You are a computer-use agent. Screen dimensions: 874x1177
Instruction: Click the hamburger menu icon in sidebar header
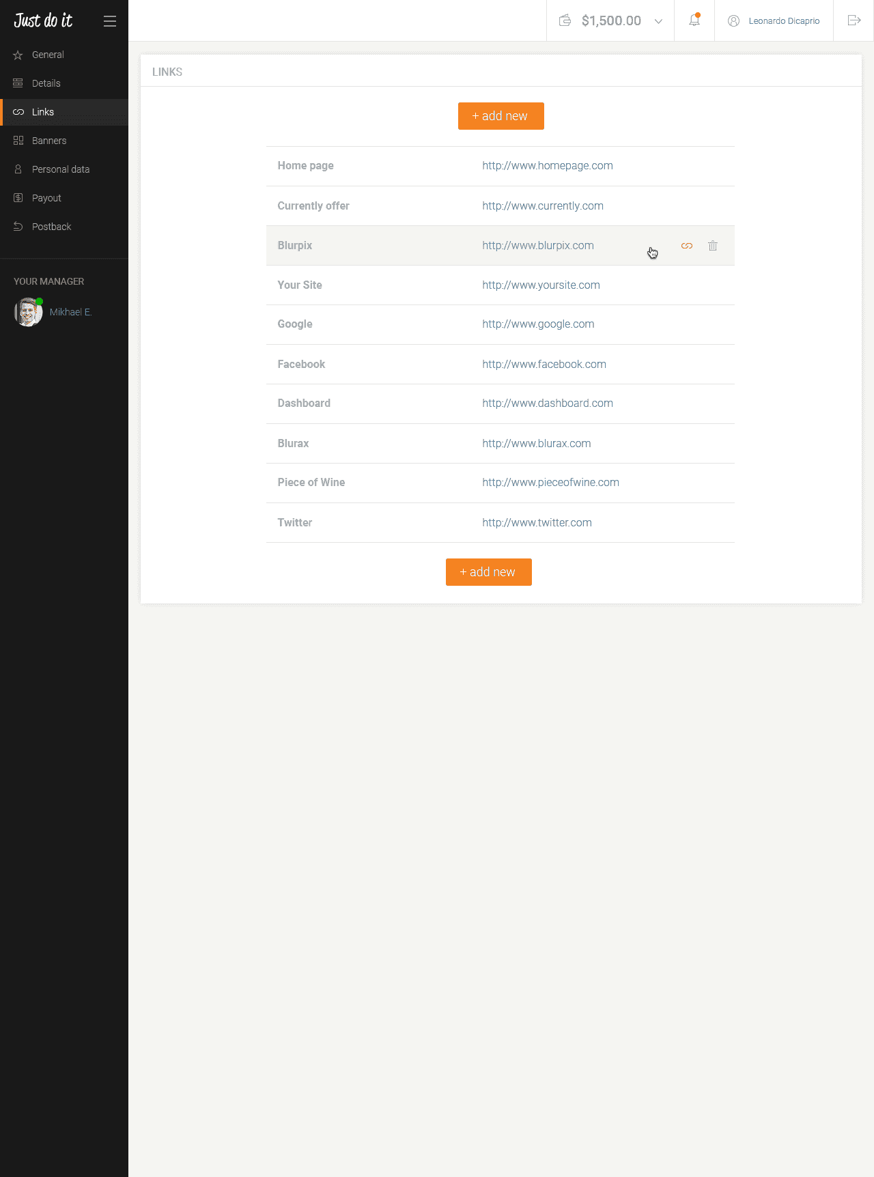110,21
